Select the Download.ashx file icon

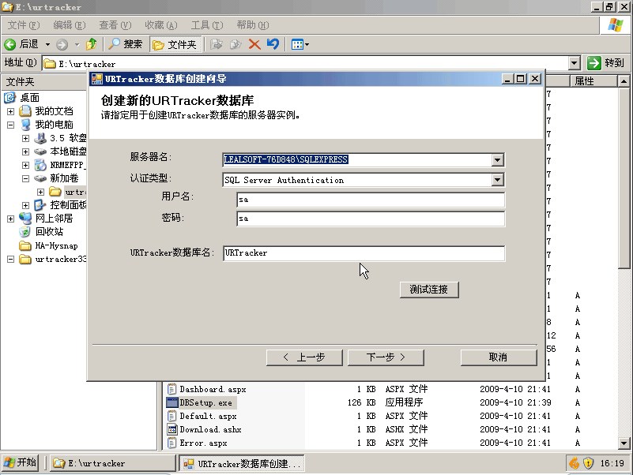pyautogui.click(x=172, y=429)
